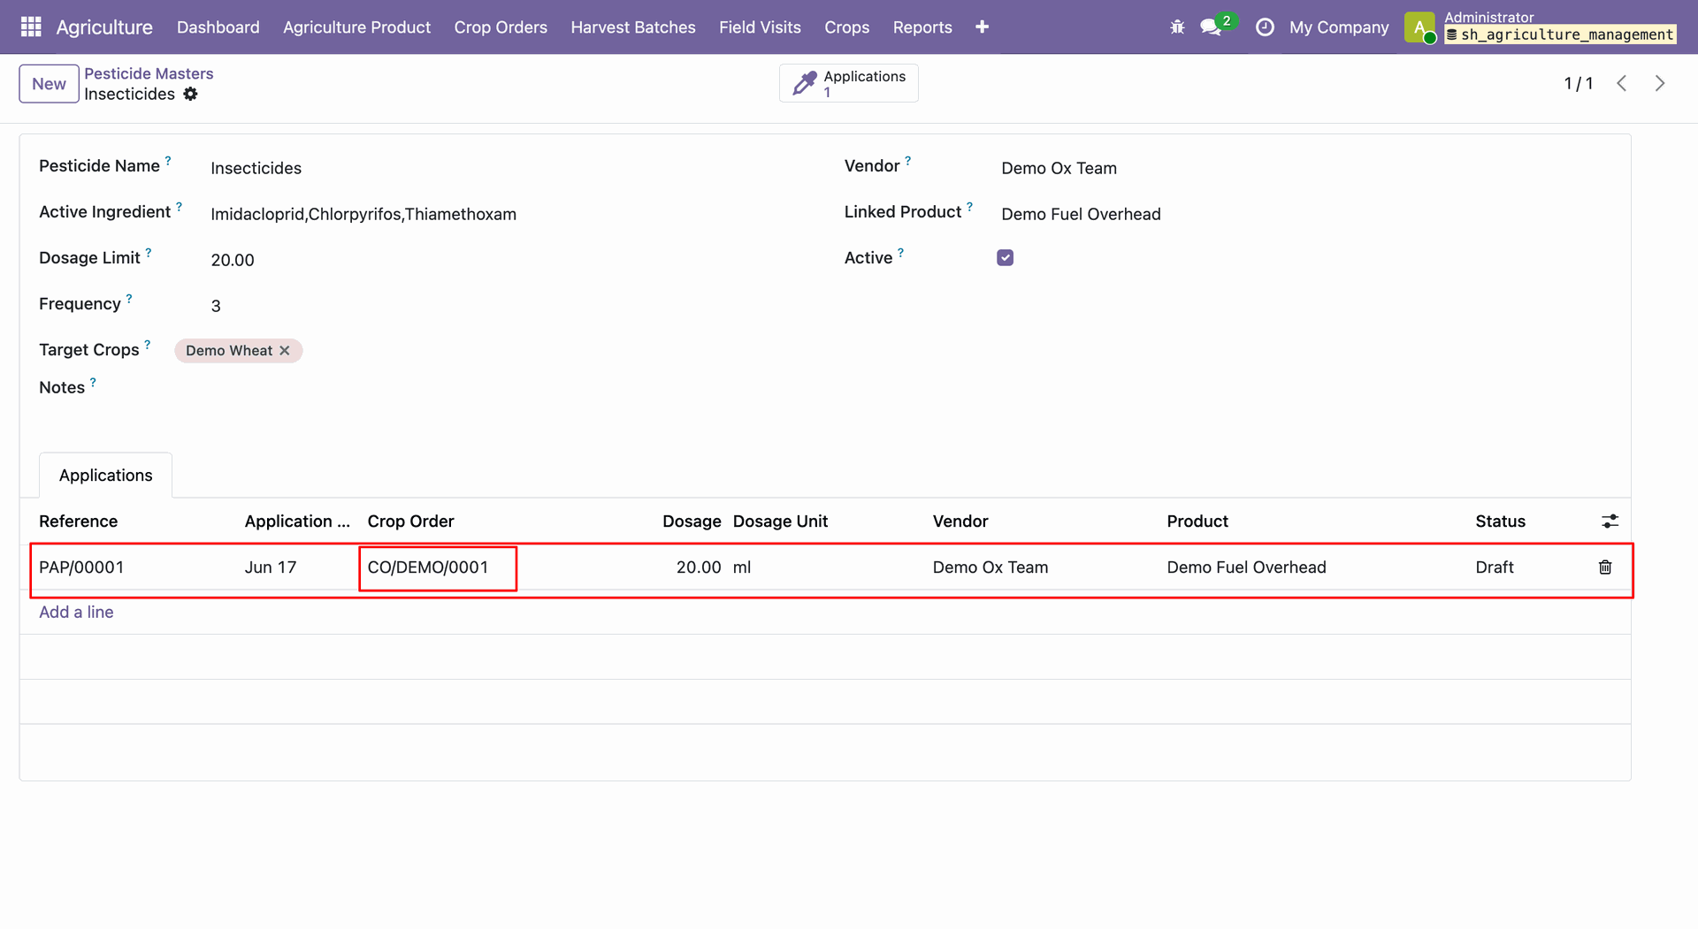
Task: Go to previous record arrow
Action: point(1621,83)
